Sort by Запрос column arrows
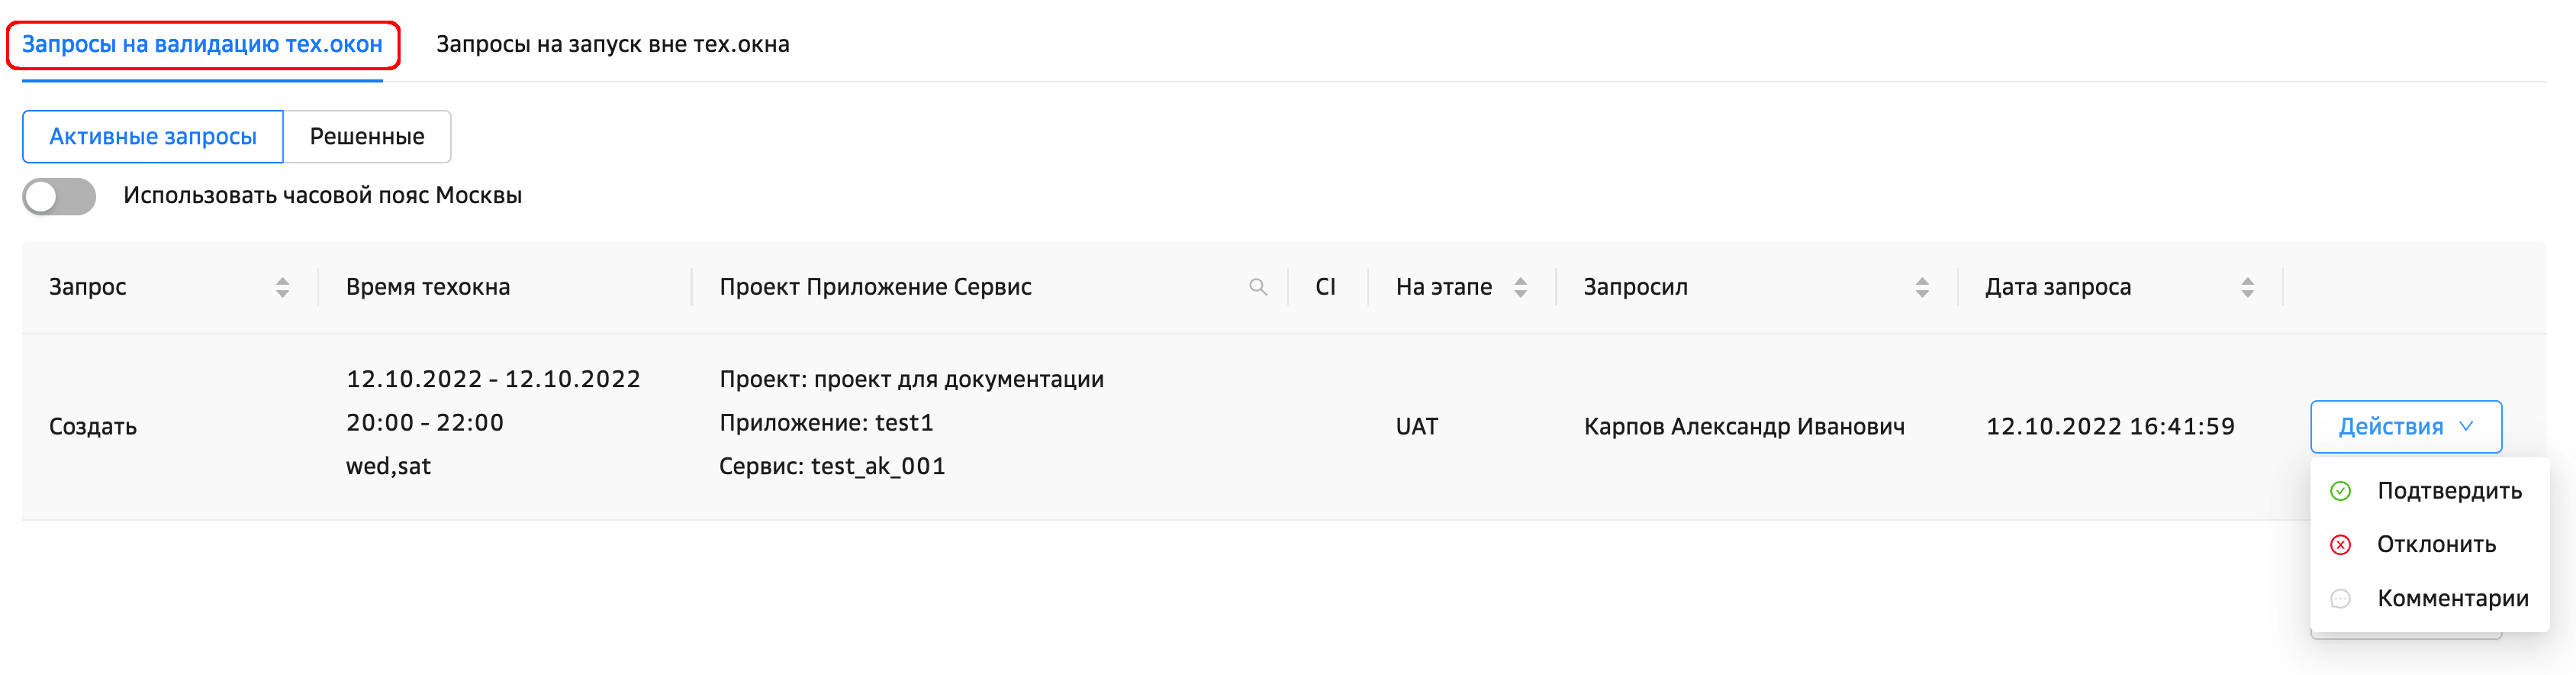 click(282, 288)
